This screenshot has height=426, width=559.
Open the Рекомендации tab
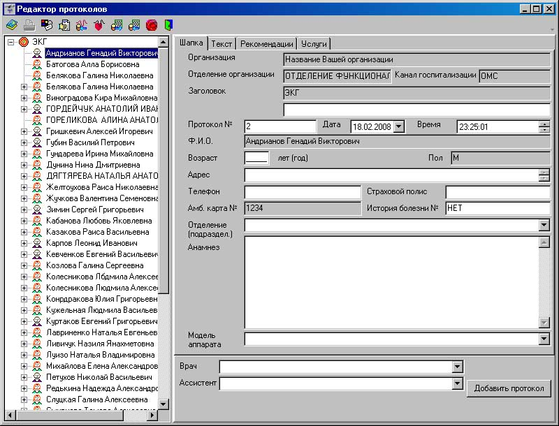coord(267,44)
